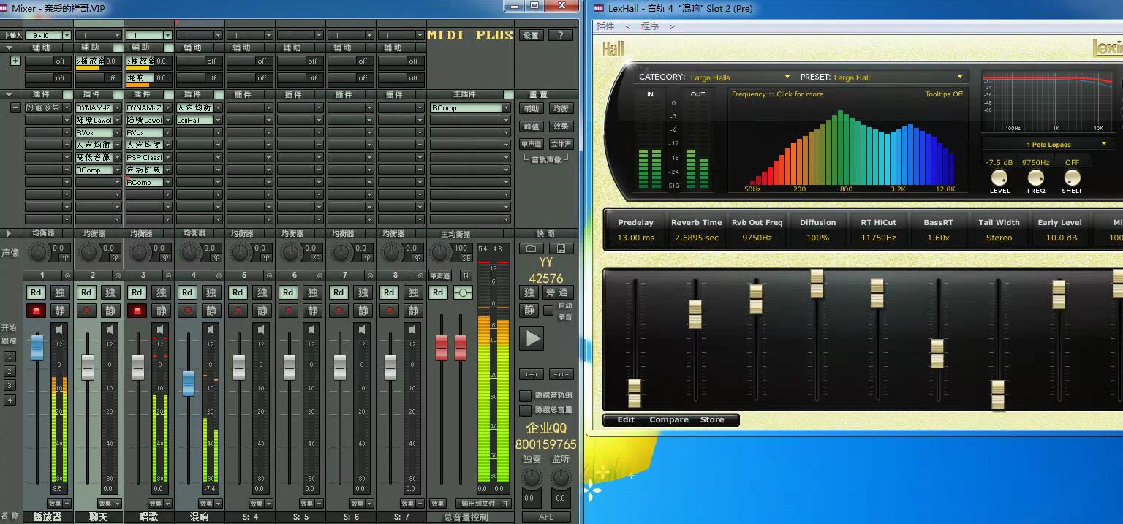Toggle Rd on channel 1
This screenshot has width=1123, height=524.
click(36, 292)
